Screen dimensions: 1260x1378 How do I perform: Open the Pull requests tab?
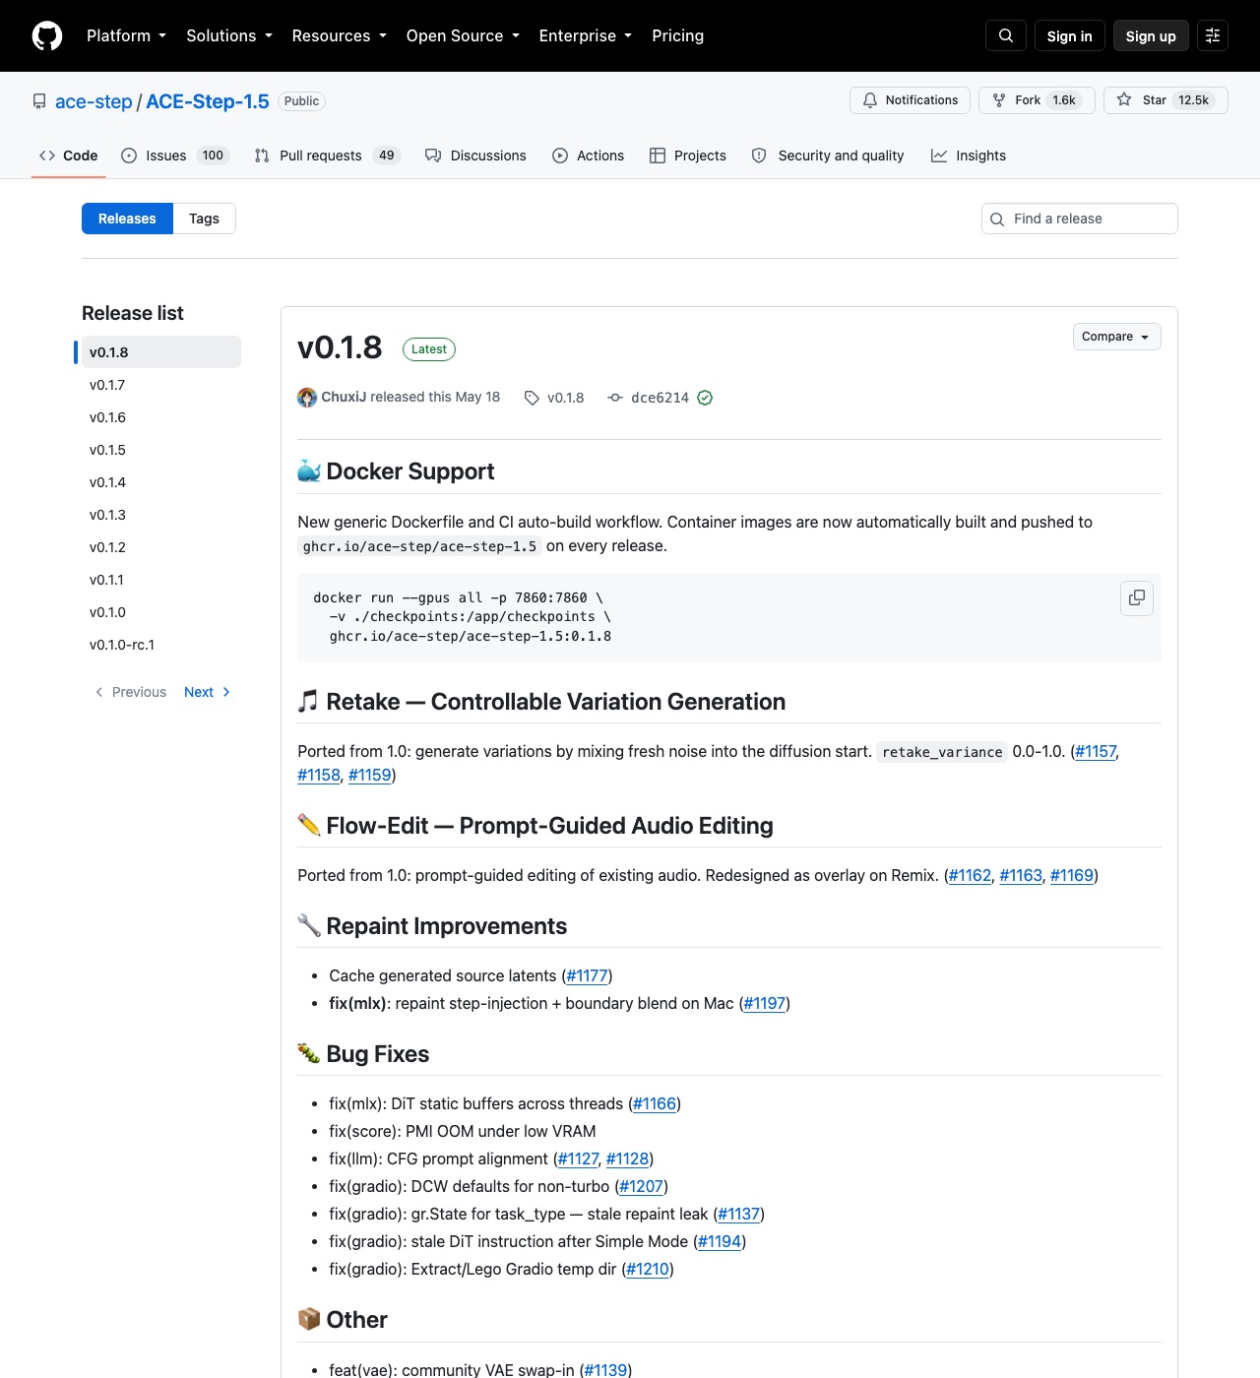tap(327, 156)
